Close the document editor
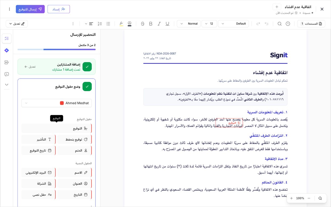This screenshot has height=207, width=331. (322, 9)
